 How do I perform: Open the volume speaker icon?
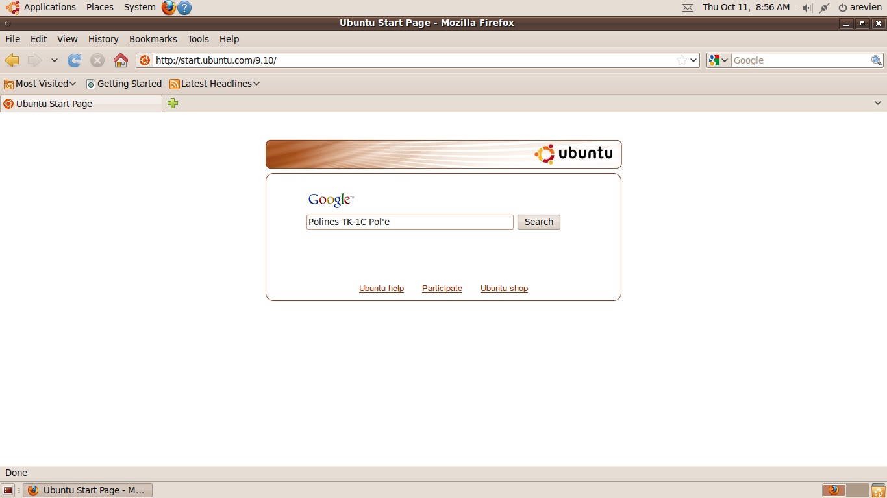pyautogui.click(x=808, y=8)
